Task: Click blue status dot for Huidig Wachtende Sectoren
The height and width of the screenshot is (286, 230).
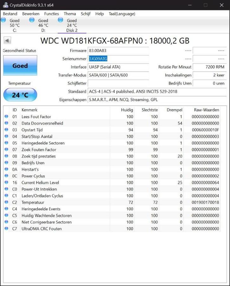Action: [x=6, y=215]
